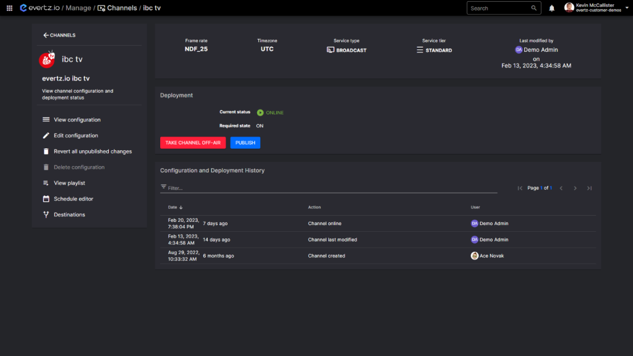The width and height of the screenshot is (633, 356).
Task: Select the View configuration icon
Action: click(45, 119)
